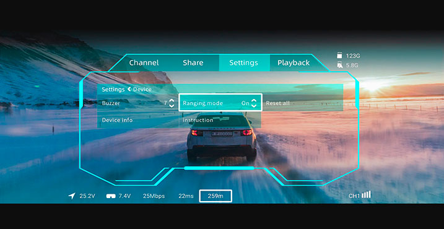This screenshot has height=229, width=444.
Task: Select the Settings tab
Action: (x=244, y=63)
